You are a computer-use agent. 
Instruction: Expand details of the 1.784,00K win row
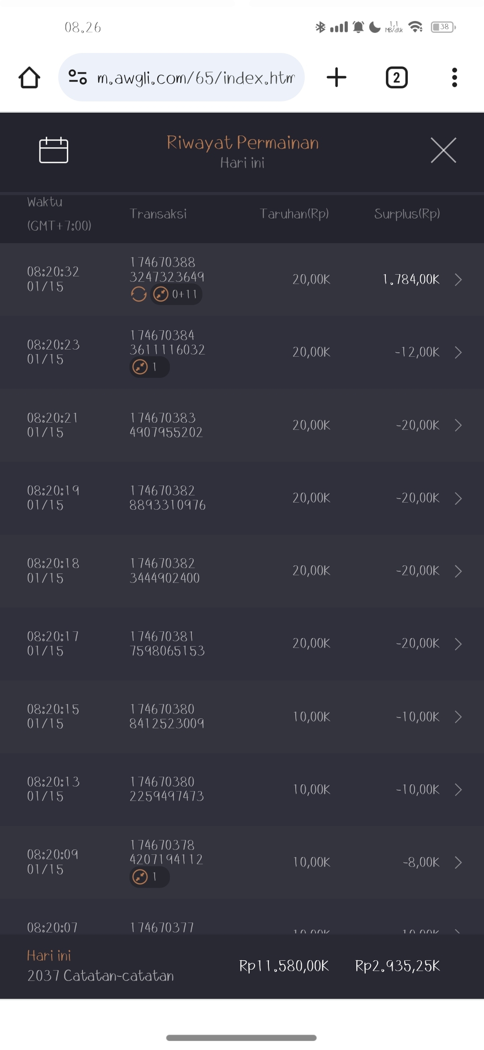458,280
